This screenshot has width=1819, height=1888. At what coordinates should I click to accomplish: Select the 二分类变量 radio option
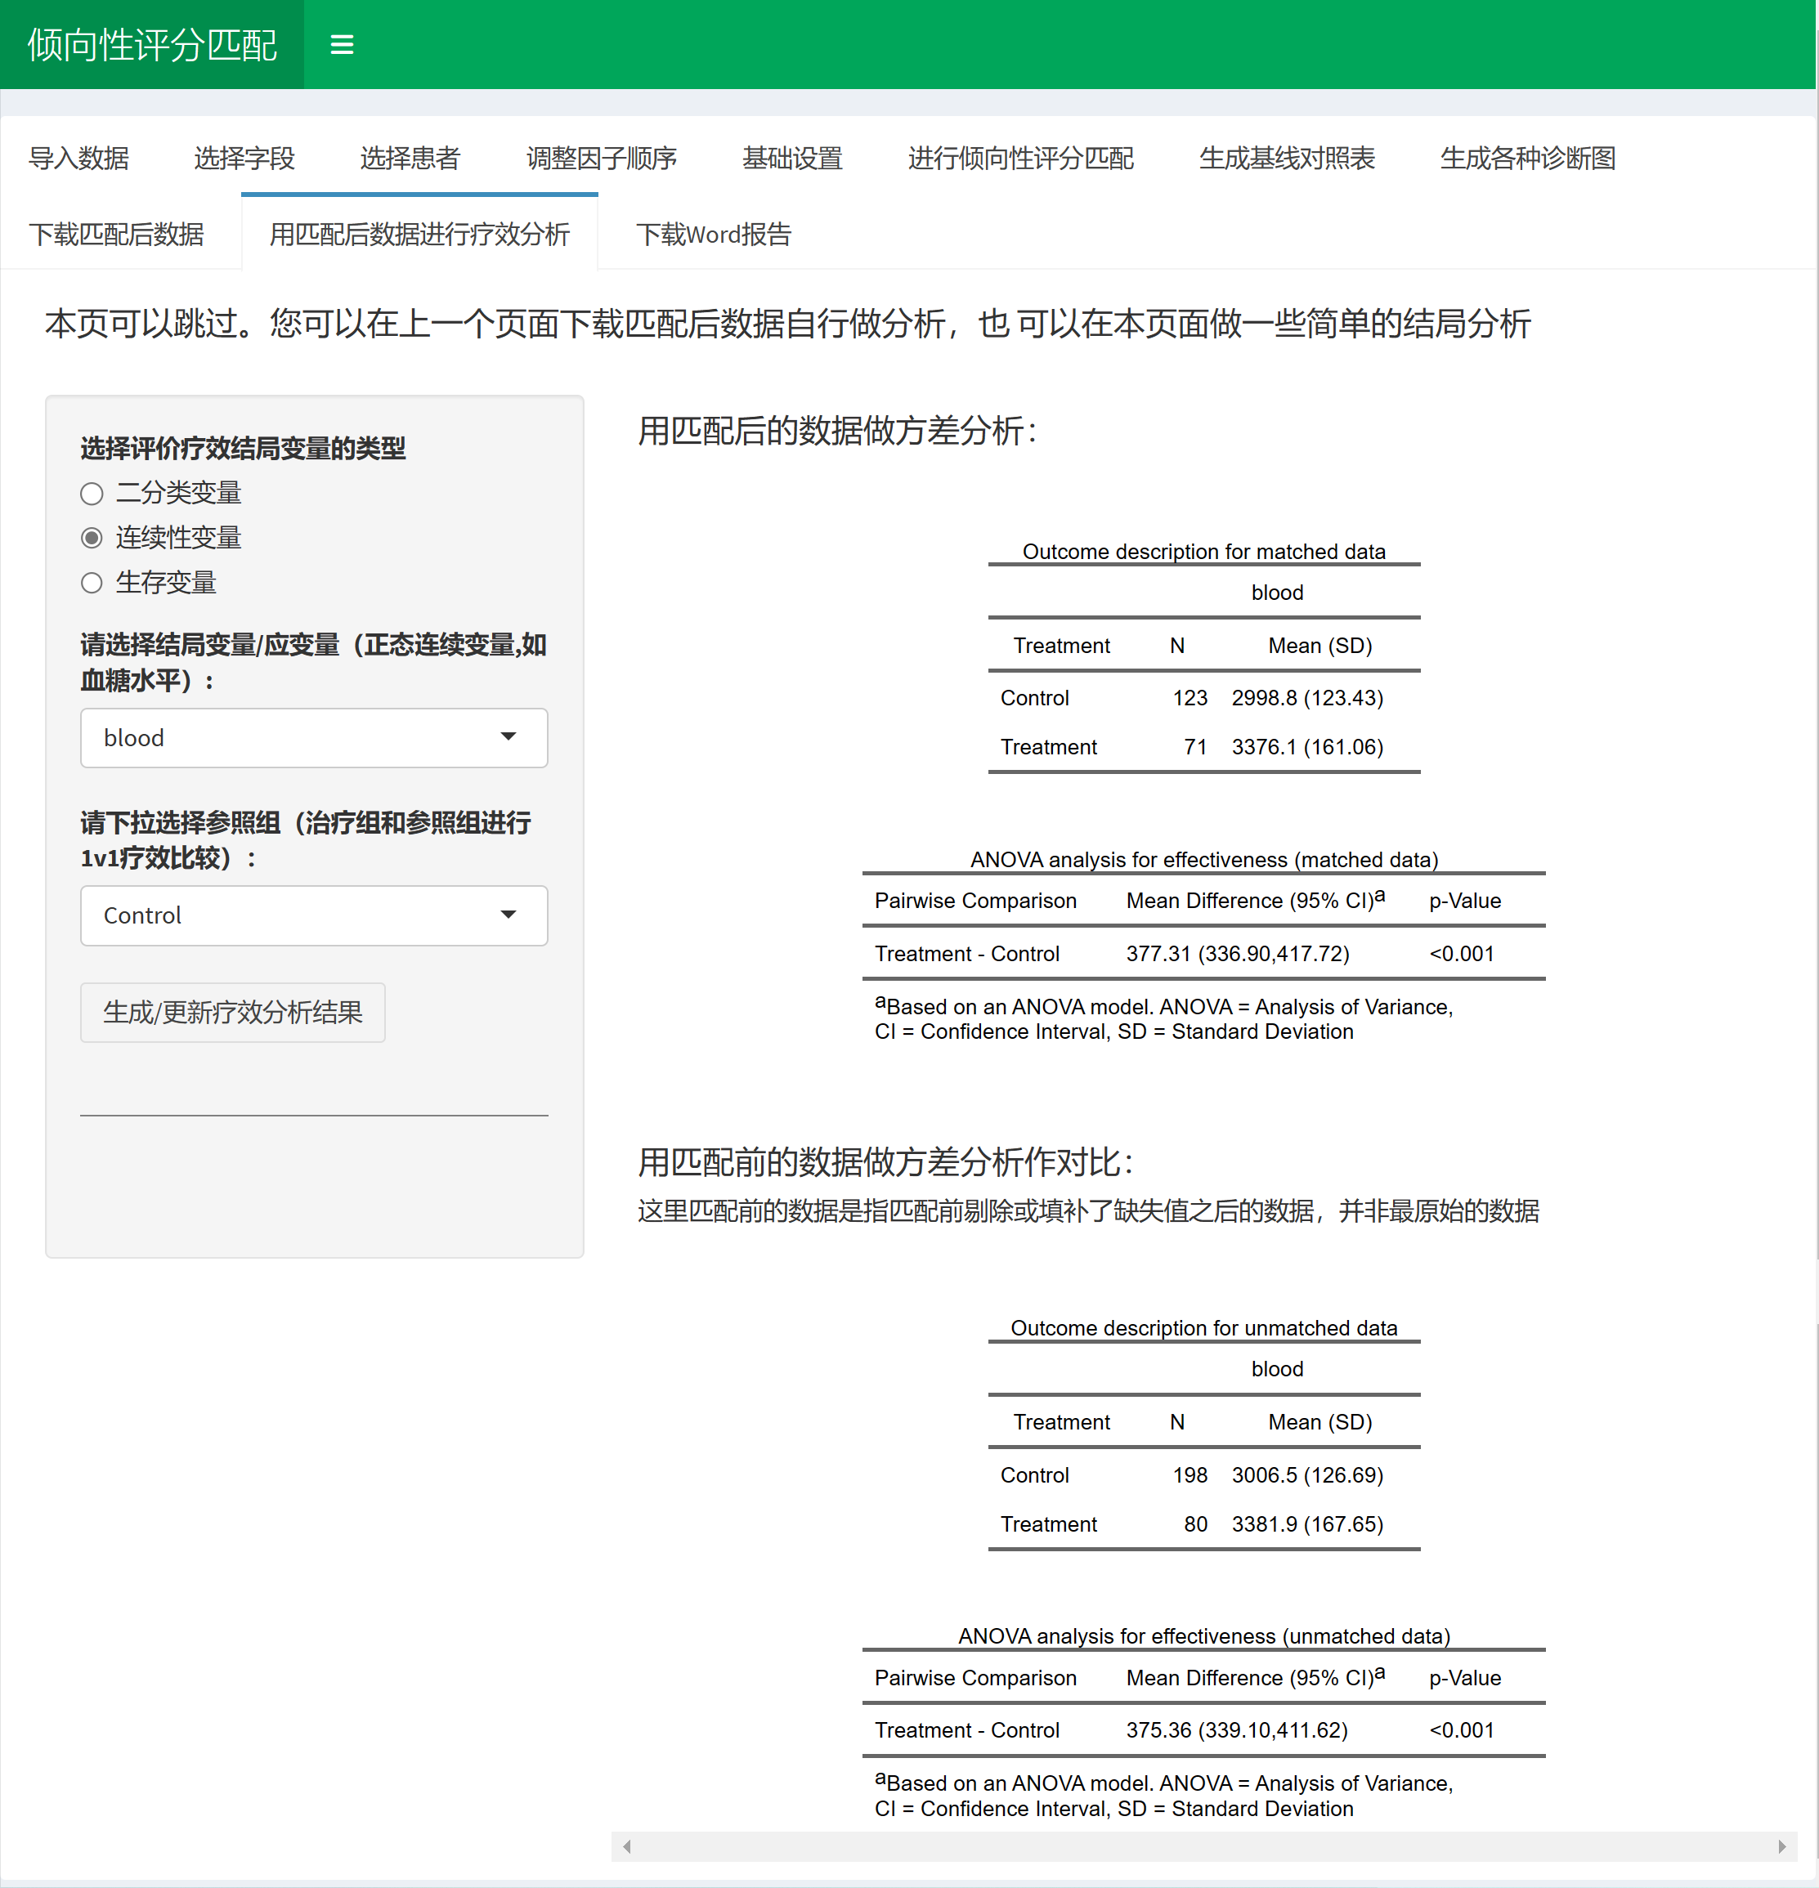pos(92,494)
